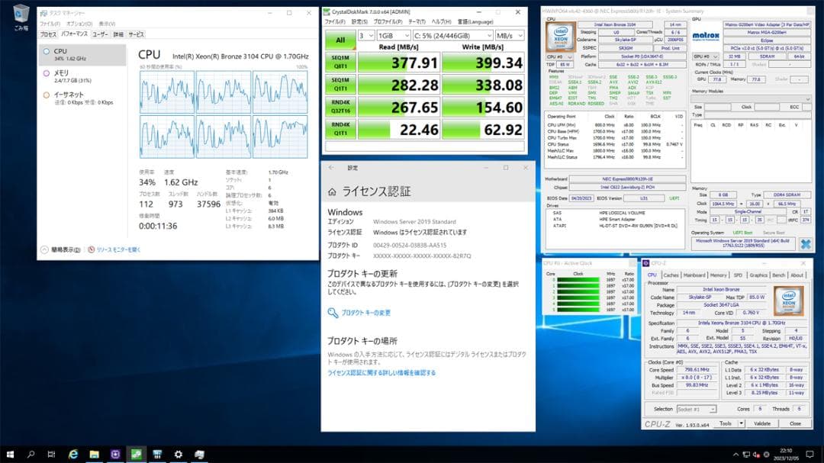
Task: Click the back arrow in the Settings window
Action: coord(331,168)
